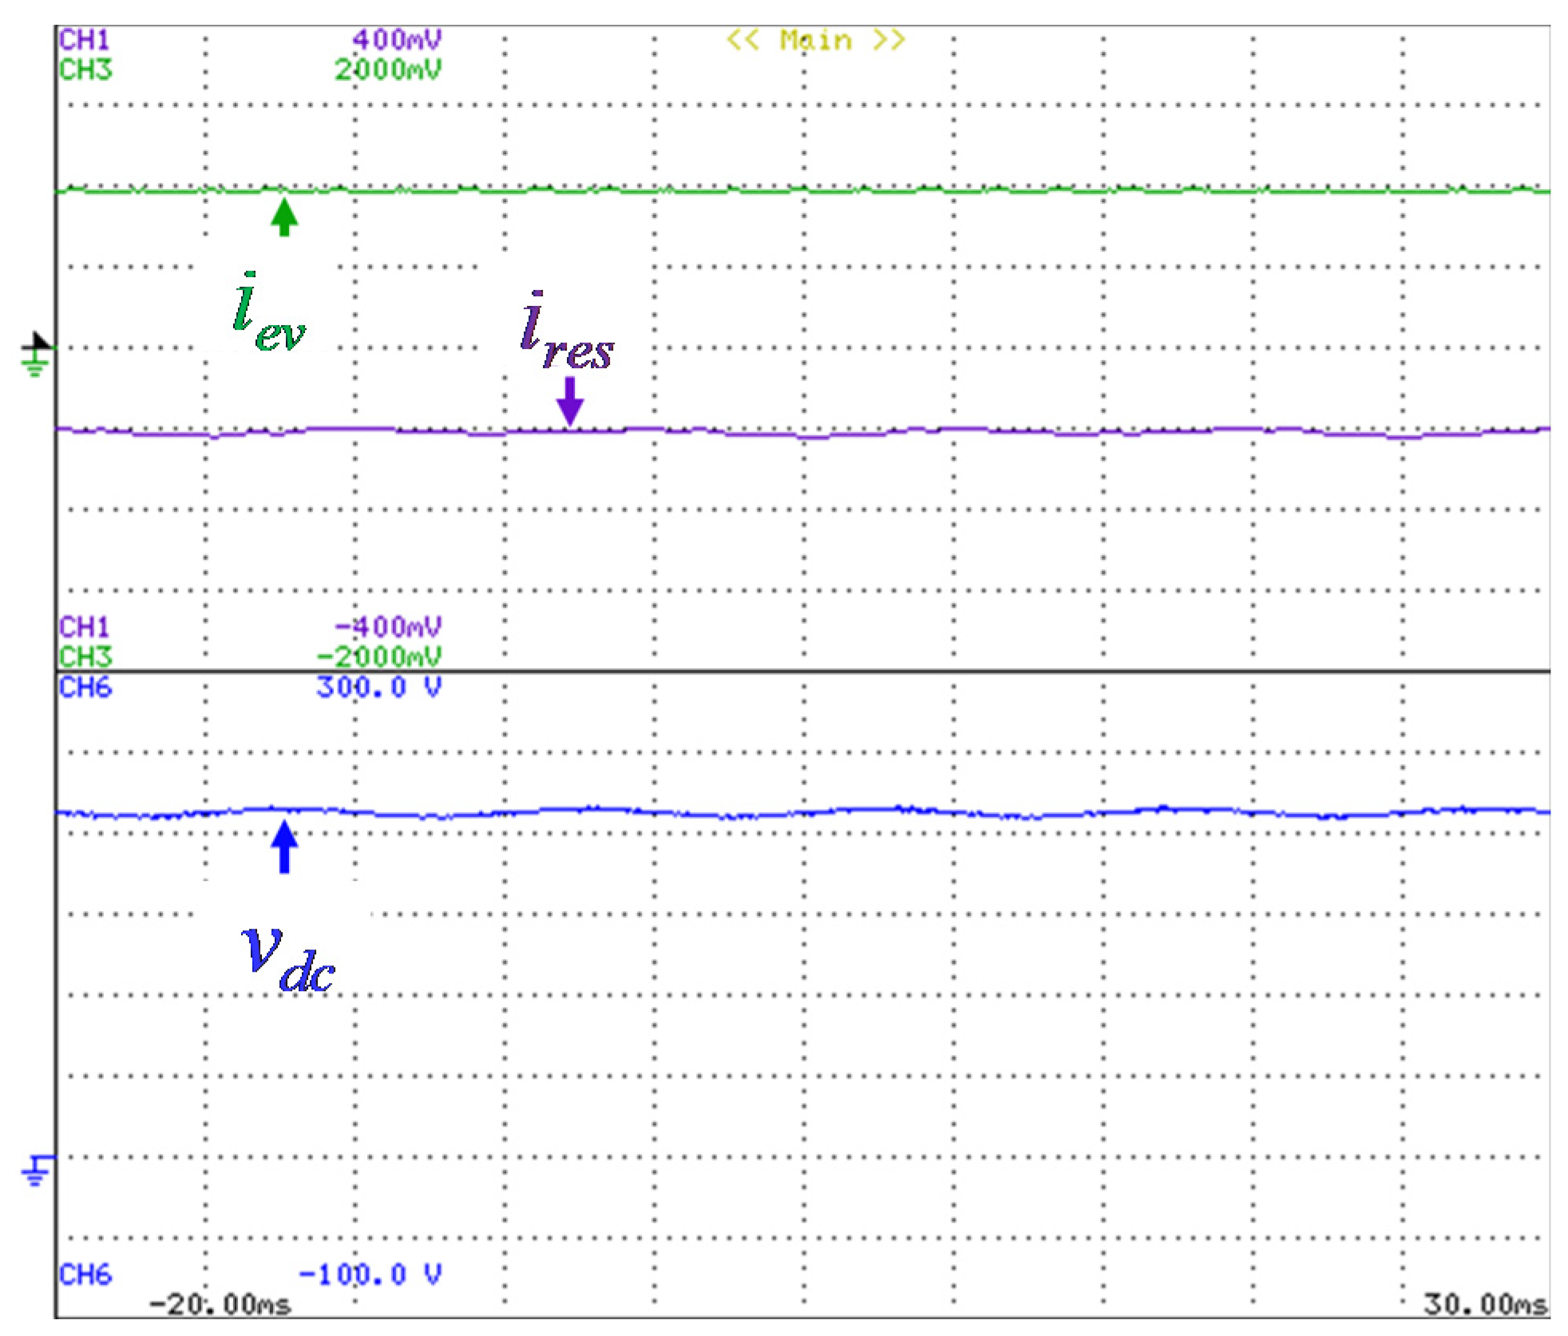The height and width of the screenshot is (1336, 1568).
Task: Select the i_ev waveform label
Action: coord(267,313)
